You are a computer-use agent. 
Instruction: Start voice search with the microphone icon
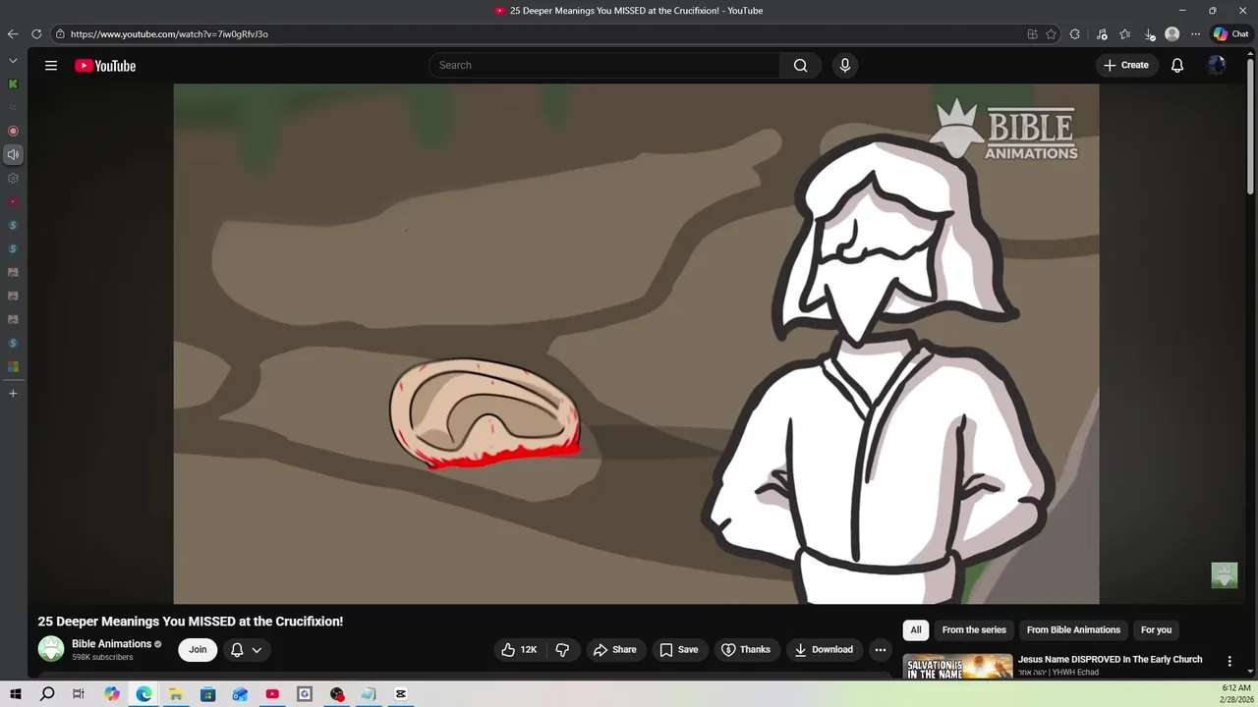coord(844,66)
